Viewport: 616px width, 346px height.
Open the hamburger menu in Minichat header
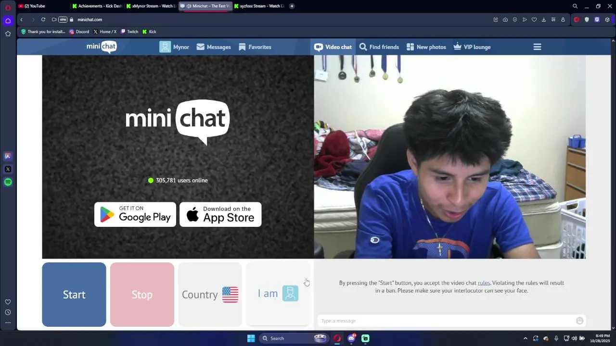[538, 47]
